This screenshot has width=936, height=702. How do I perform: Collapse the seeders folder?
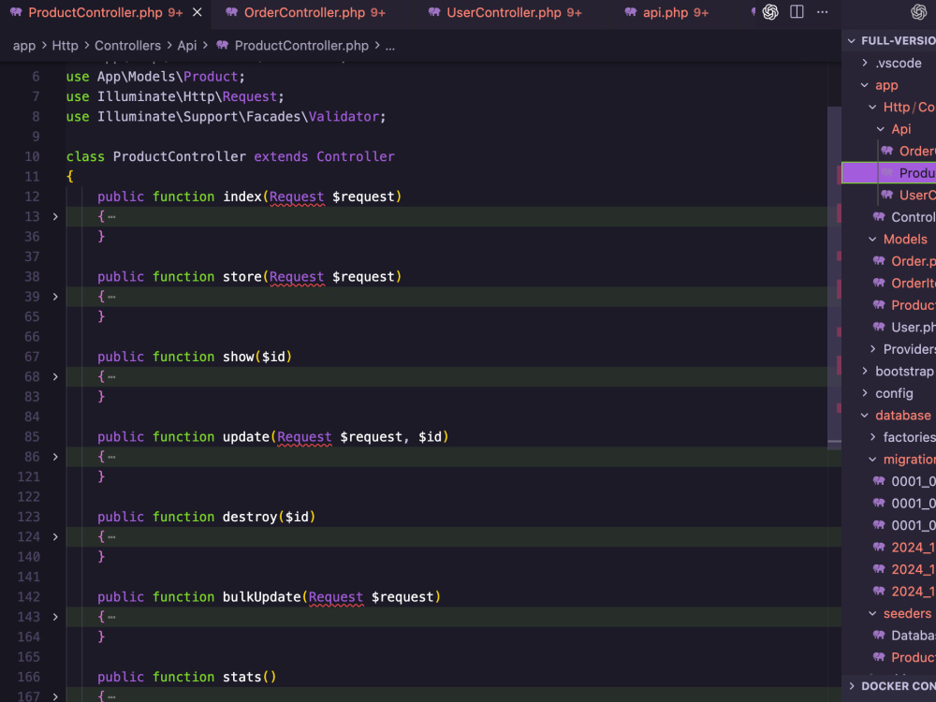[872, 614]
